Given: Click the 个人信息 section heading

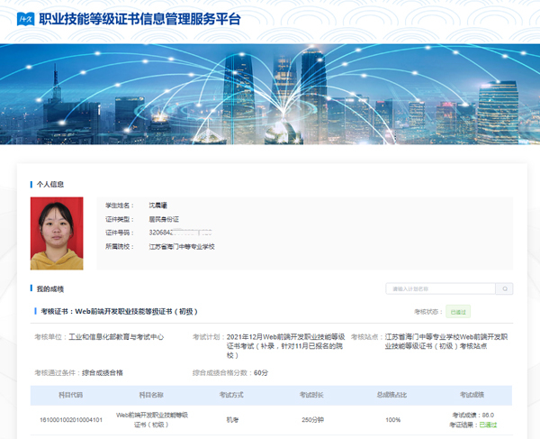Looking at the screenshot, I should tap(49, 184).
